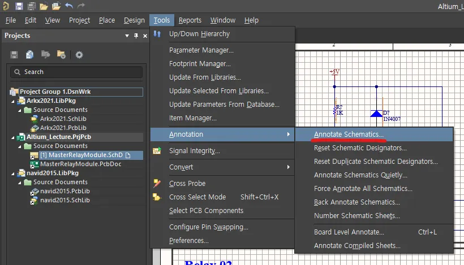The width and height of the screenshot is (464, 265).
Task: Choose Reset Duplicate Schematic Designators...
Action: pyautogui.click(x=374, y=162)
